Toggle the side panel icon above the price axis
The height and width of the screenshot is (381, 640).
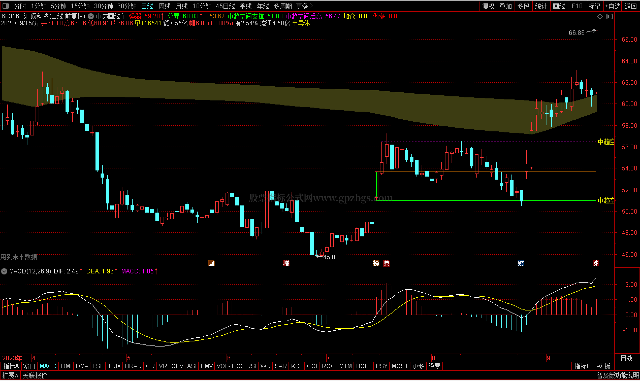coord(610,16)
